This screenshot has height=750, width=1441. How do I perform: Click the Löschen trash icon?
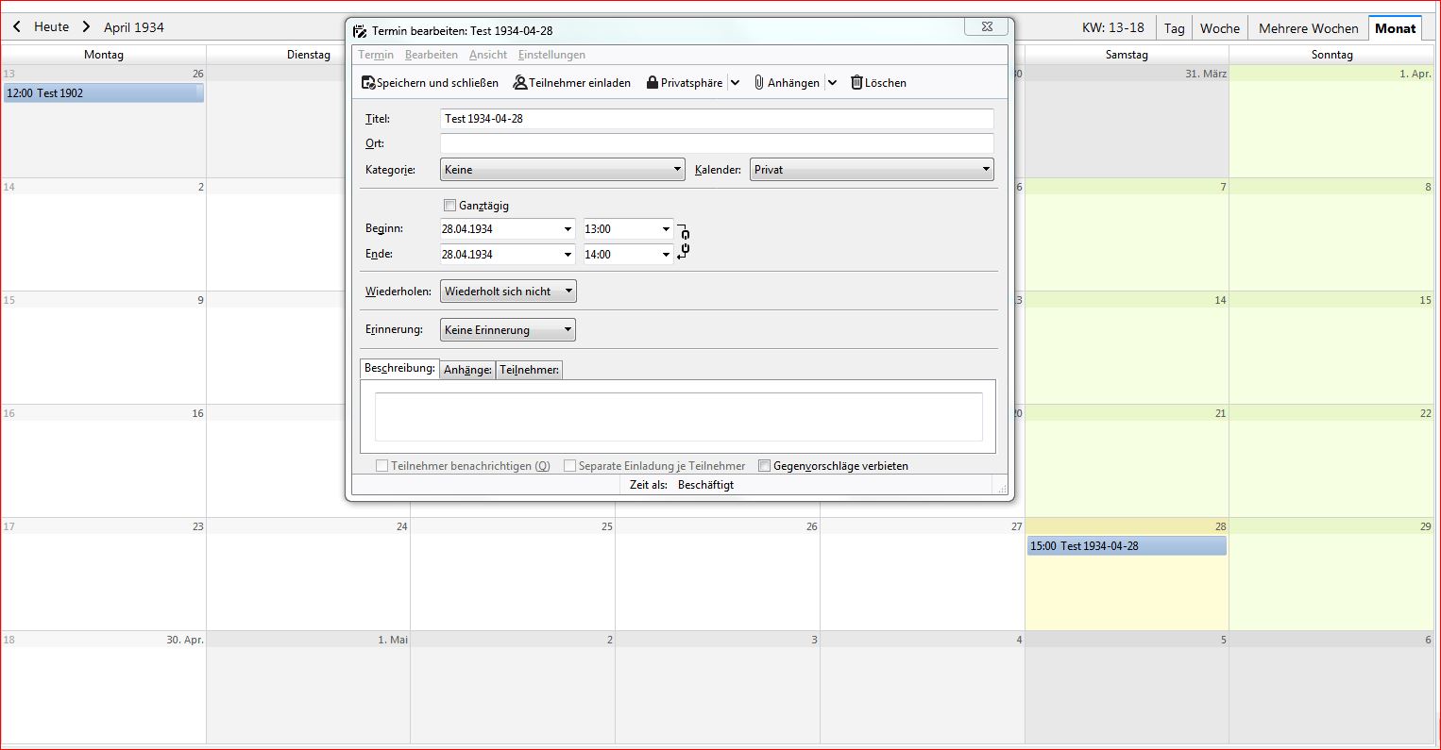point(856,83)
